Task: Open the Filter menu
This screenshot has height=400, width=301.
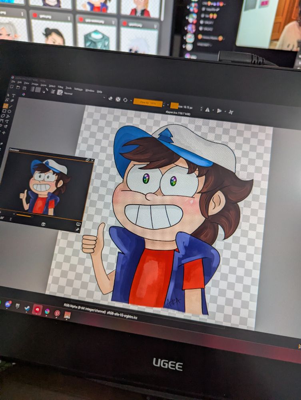Action: coord(60,87)
